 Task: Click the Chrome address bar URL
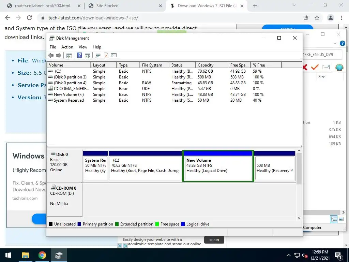tap(93, 18)
